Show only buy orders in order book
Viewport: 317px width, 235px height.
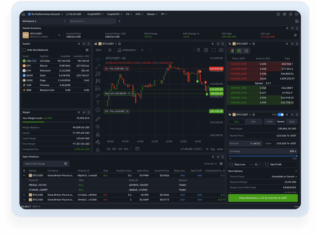click(x=239, y=51)
